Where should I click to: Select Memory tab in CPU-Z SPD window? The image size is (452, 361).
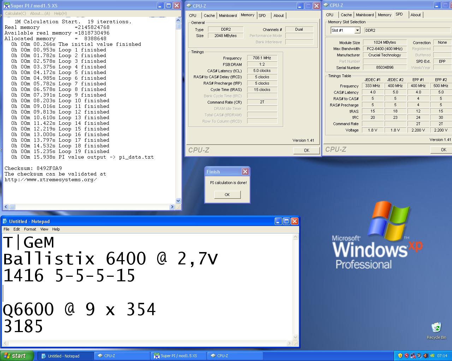(385, 15)
